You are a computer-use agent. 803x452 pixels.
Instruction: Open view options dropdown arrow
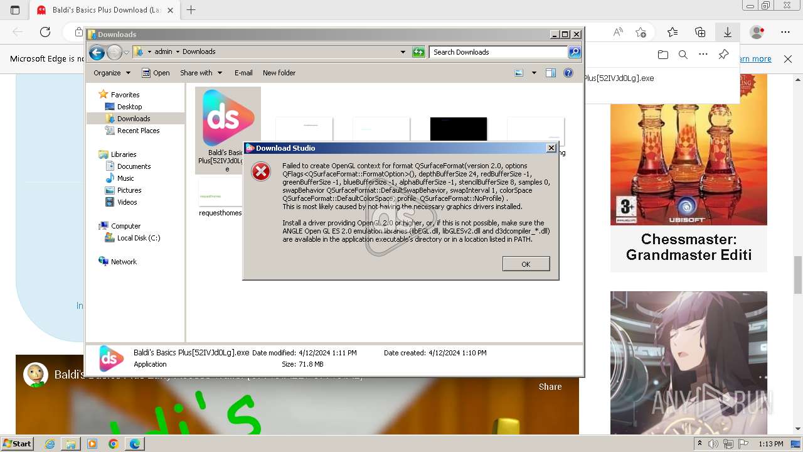[534, 73]
